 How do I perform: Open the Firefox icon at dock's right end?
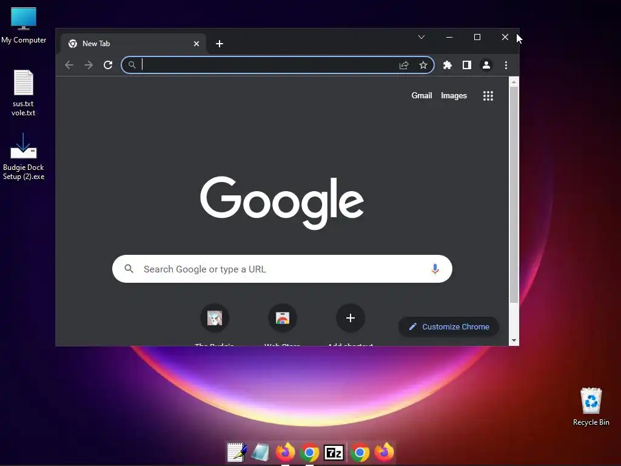pyautogui.click(x=384, y=452)
